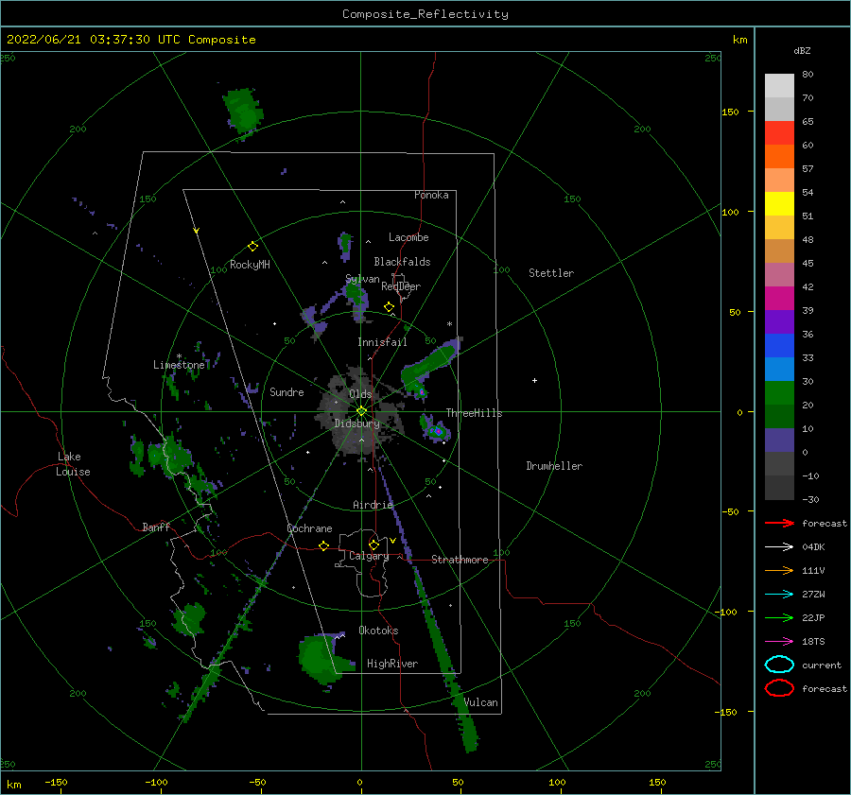The width and height of the screenshot is (851, 795).
Task: Click the yellow diamond marker near RedDeer
Action: pyautogui.click(x=389, y=307)
